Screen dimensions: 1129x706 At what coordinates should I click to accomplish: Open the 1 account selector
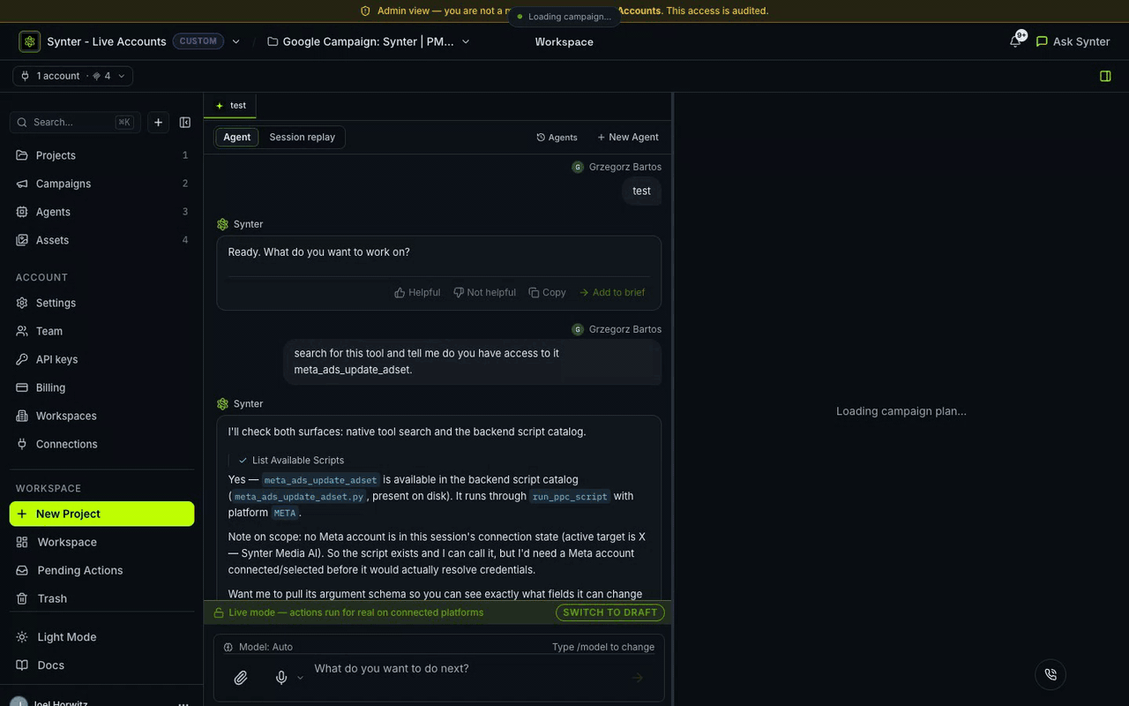72,76
